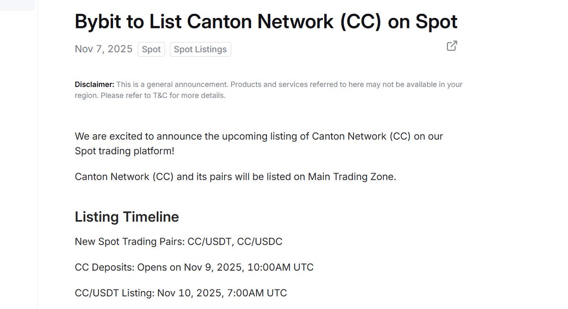Click the Listing Timeline heading
This screenshot has height=309, width=568.
[127, 217]
